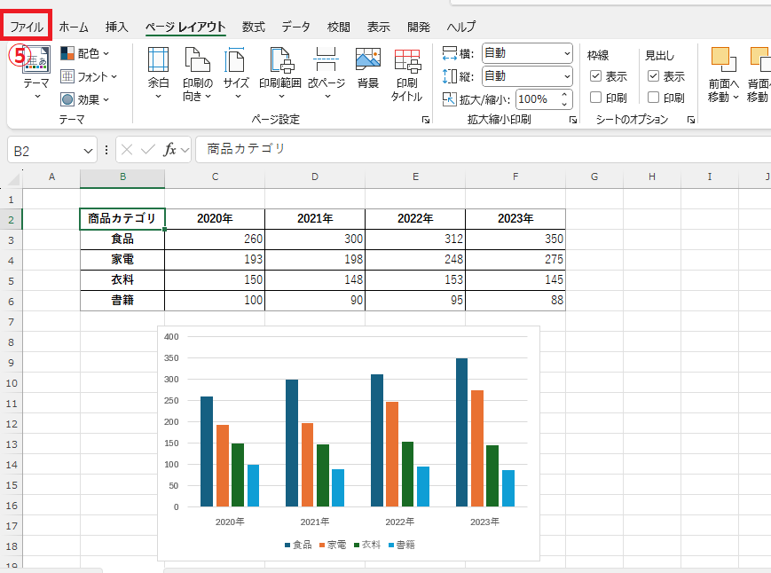Click the 家電 legend entry in chart
This screenshot has height=573, width=771.
pos(333,545)
